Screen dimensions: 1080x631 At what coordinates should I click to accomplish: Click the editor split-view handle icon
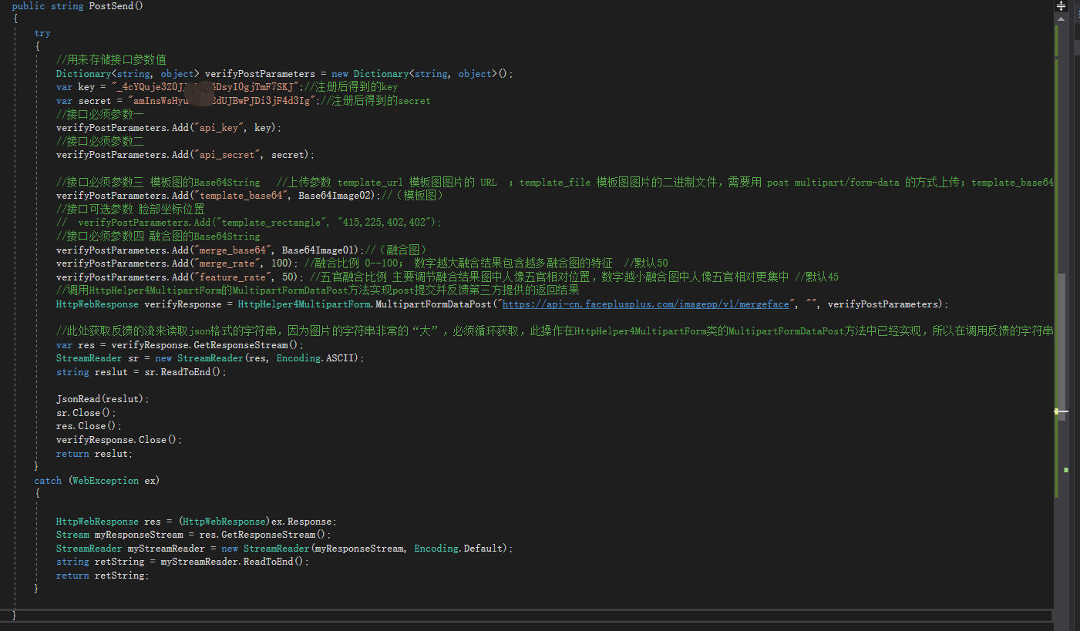tap(1061, 5)
